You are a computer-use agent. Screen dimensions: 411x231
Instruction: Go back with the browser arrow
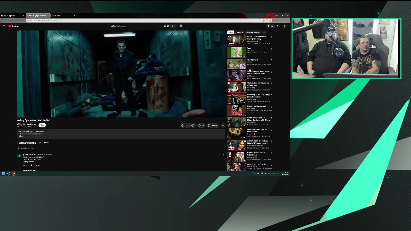point(3,21)
